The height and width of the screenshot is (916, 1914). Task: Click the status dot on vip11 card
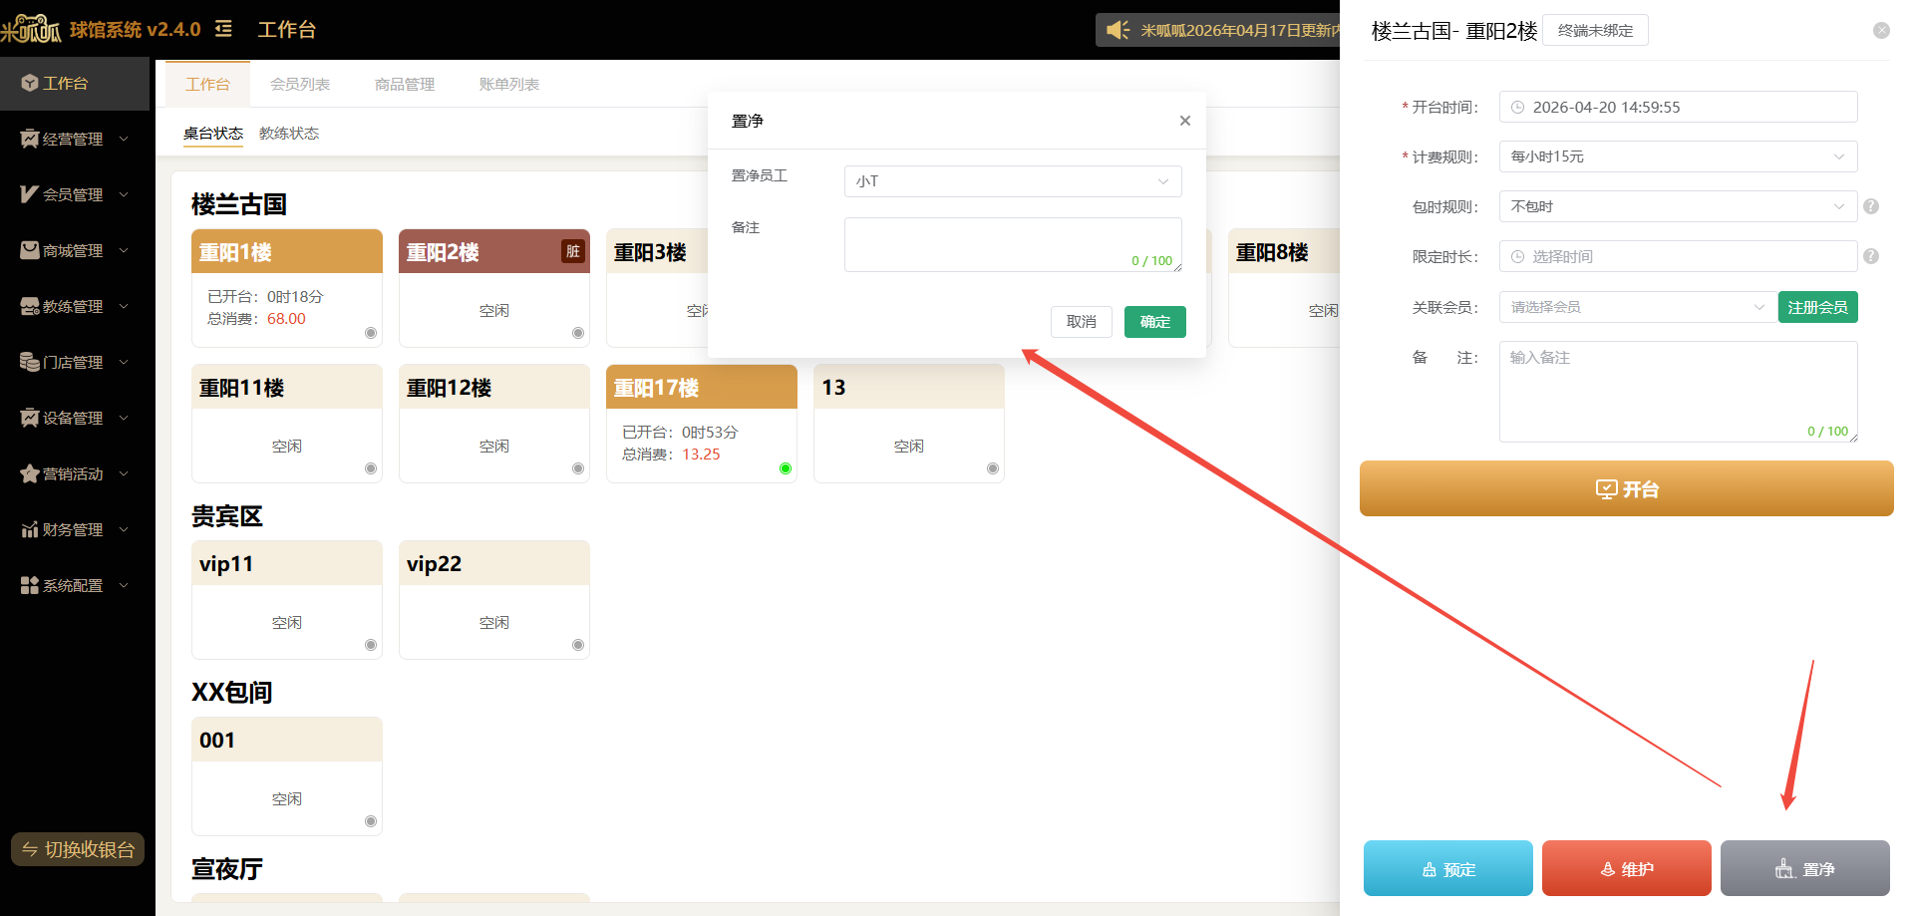coord(371,645)
